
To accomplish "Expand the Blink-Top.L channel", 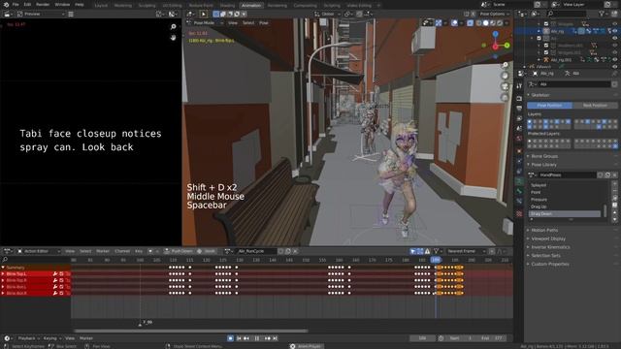I will 3,273.
